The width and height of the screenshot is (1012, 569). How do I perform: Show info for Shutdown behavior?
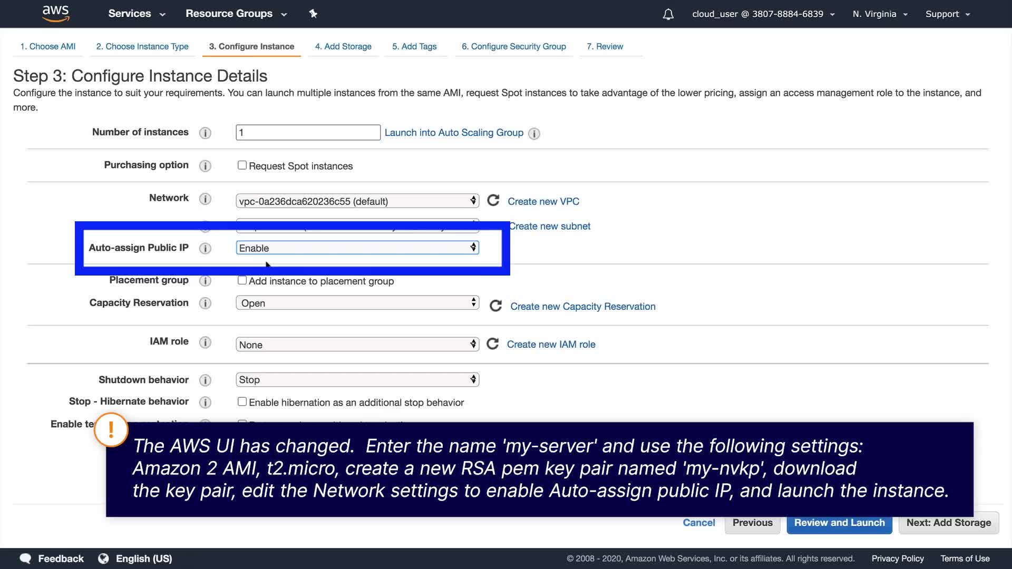tap(205, 380)
